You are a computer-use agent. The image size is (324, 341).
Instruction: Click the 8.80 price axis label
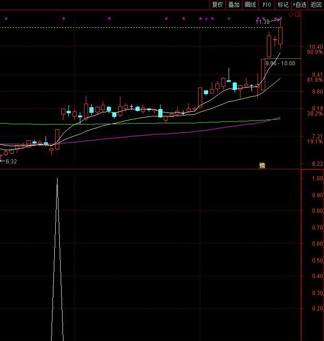click(x=318, y=92)
